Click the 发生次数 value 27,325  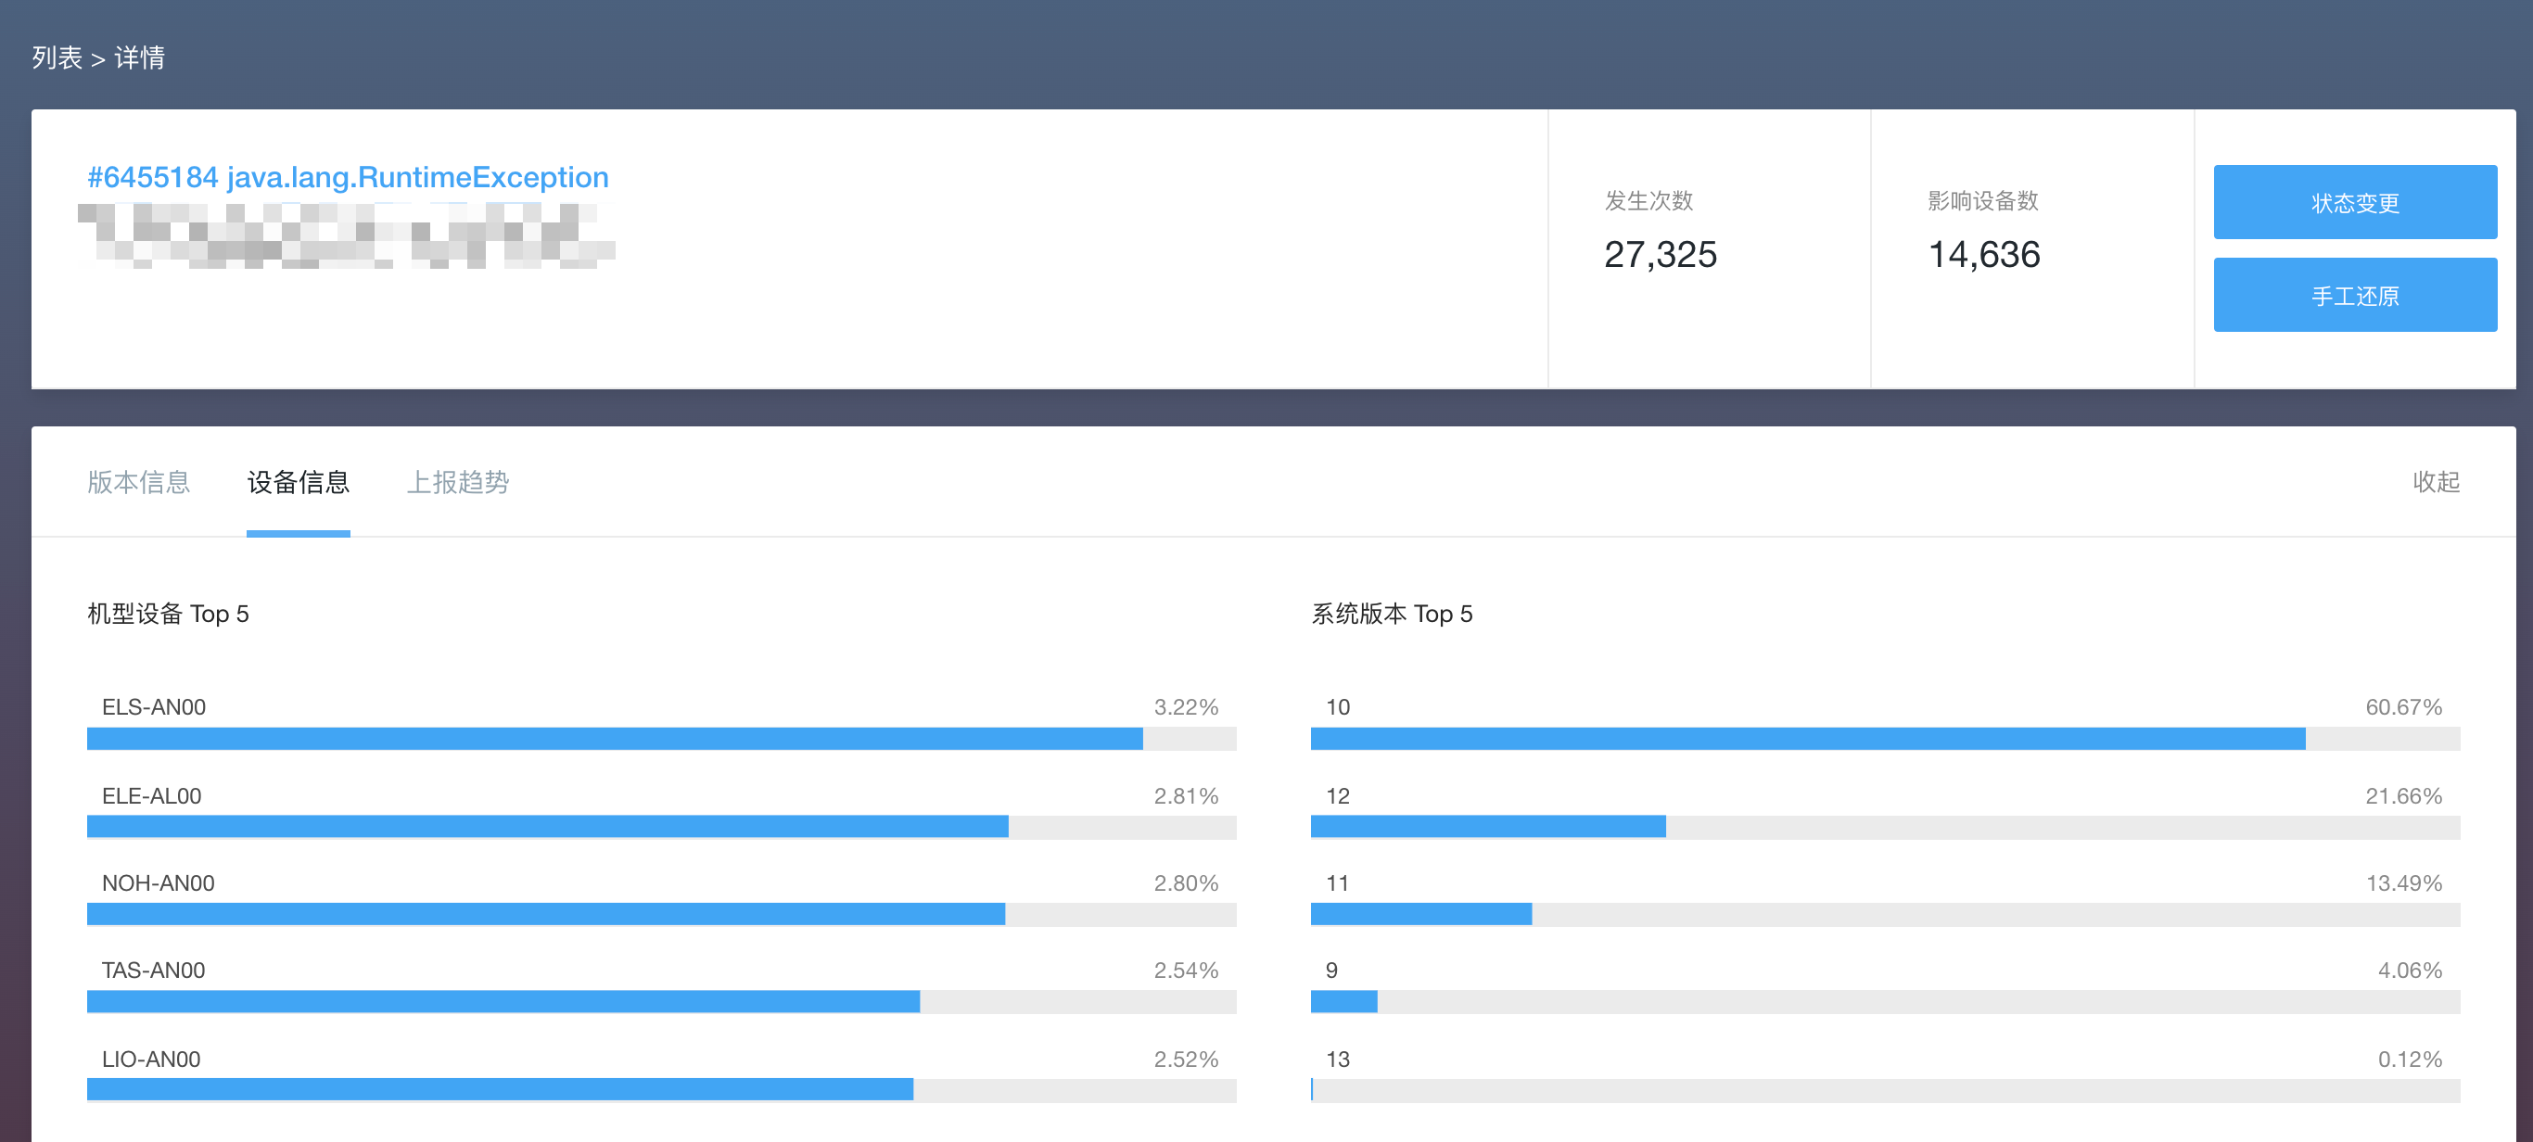[x=1660, y=255]
